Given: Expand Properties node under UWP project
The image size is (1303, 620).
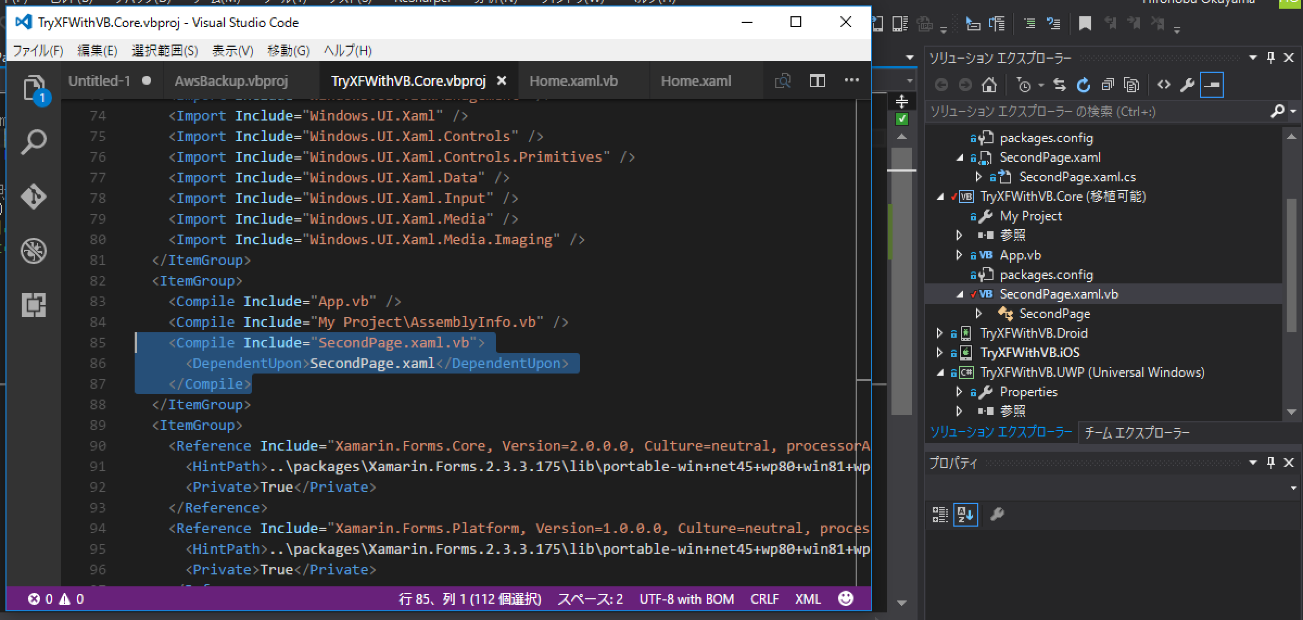Looking at the screenshot, I should (x=959, y=392).
